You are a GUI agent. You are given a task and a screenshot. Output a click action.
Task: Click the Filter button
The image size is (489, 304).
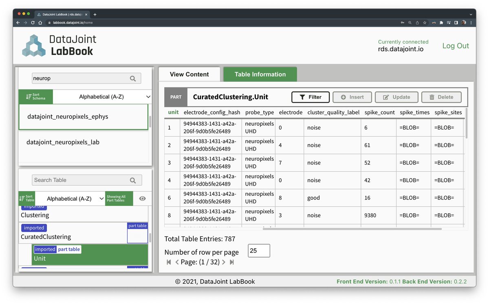(311, 97)
